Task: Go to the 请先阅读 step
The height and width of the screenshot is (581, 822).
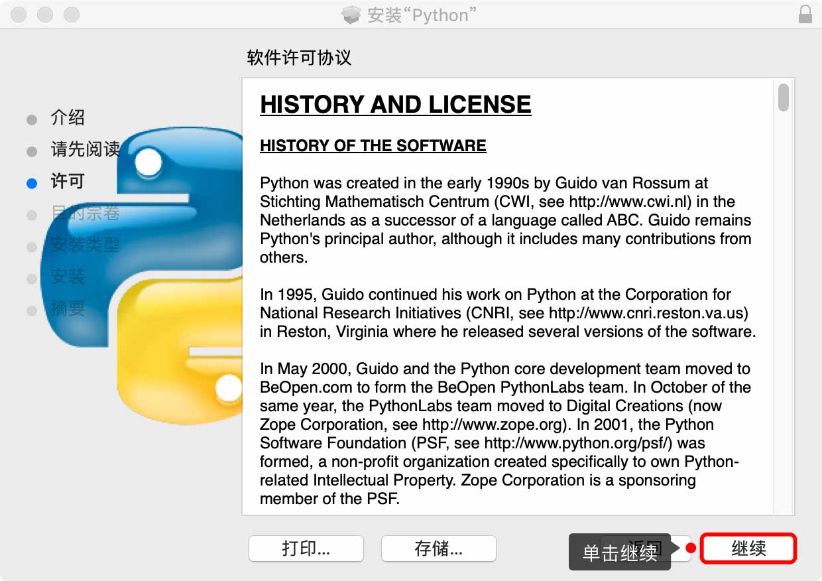Action: (85, 150)
